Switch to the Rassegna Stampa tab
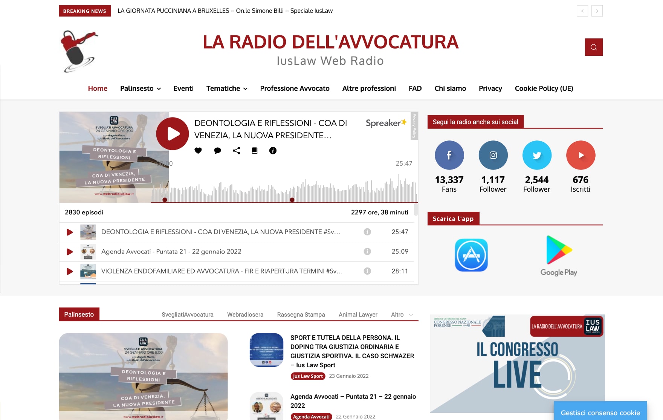This screenshot has height=420, width=663. (x=301, y=315)
